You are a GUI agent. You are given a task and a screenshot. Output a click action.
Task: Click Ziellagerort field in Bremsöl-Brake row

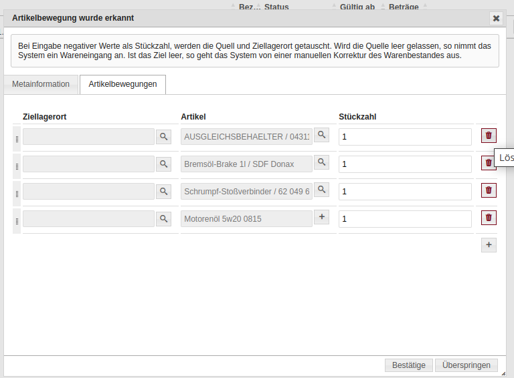88,164
